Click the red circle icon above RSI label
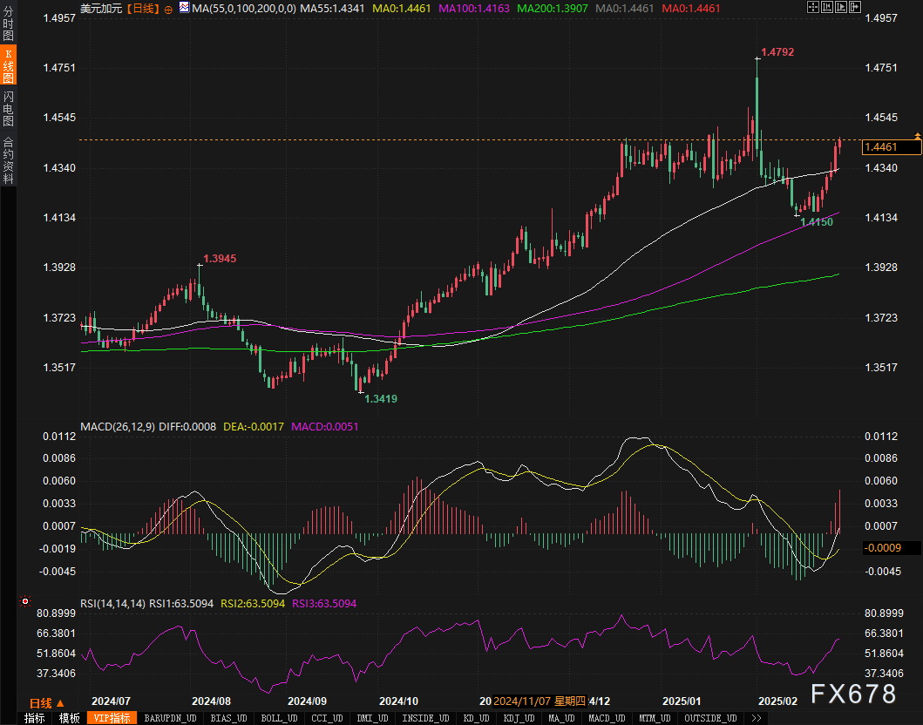Screen dimensions: 923x725 (24, 601)
